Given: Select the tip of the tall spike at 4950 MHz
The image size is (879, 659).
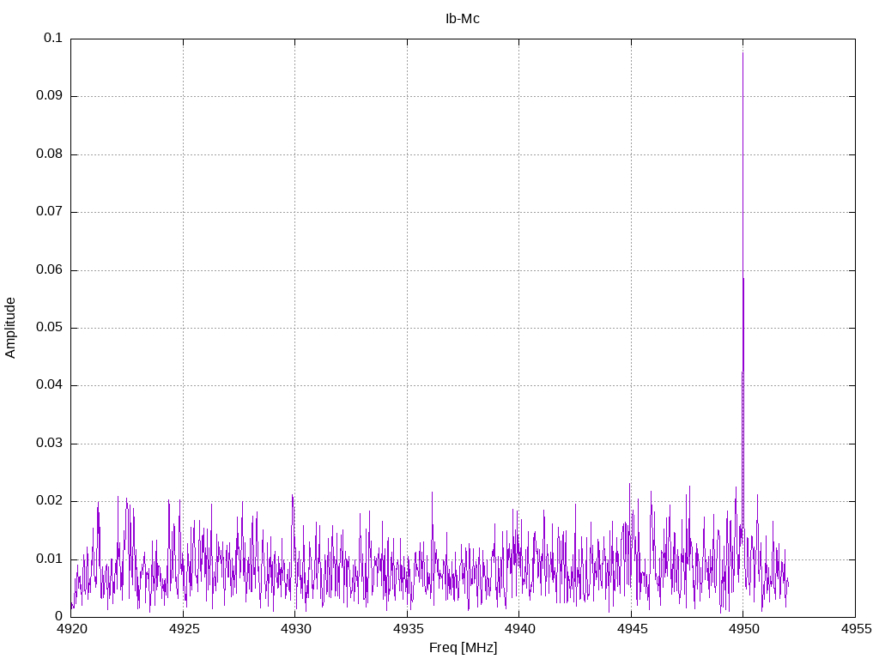Looking at the screenshot, I should [743, 53].
